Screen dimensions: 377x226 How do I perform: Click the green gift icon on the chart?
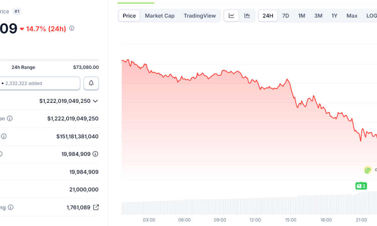pos(361,186)
